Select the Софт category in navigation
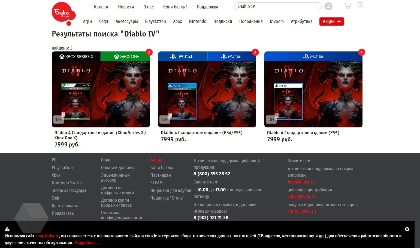The width and height of the screenshot is (420, 248). point(104,22)
